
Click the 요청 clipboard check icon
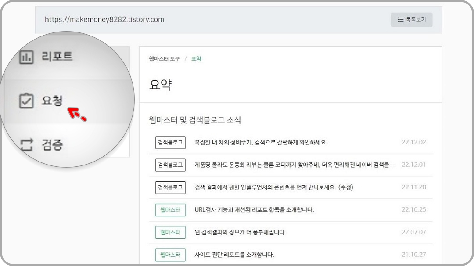tap(26, 101)
